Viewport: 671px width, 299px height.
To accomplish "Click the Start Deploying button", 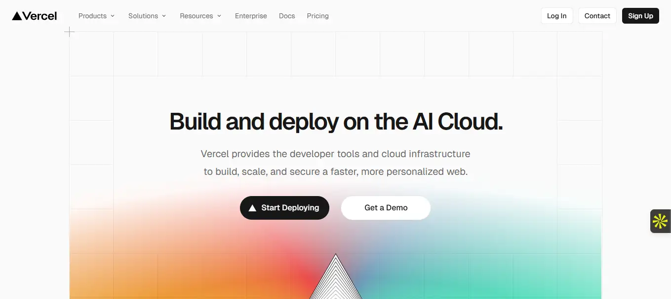I will click(x=284, y=208).
